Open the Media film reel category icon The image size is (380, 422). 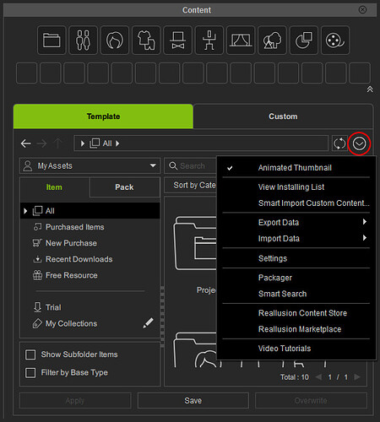335,41
